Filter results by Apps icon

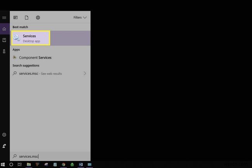coord(16,17)
